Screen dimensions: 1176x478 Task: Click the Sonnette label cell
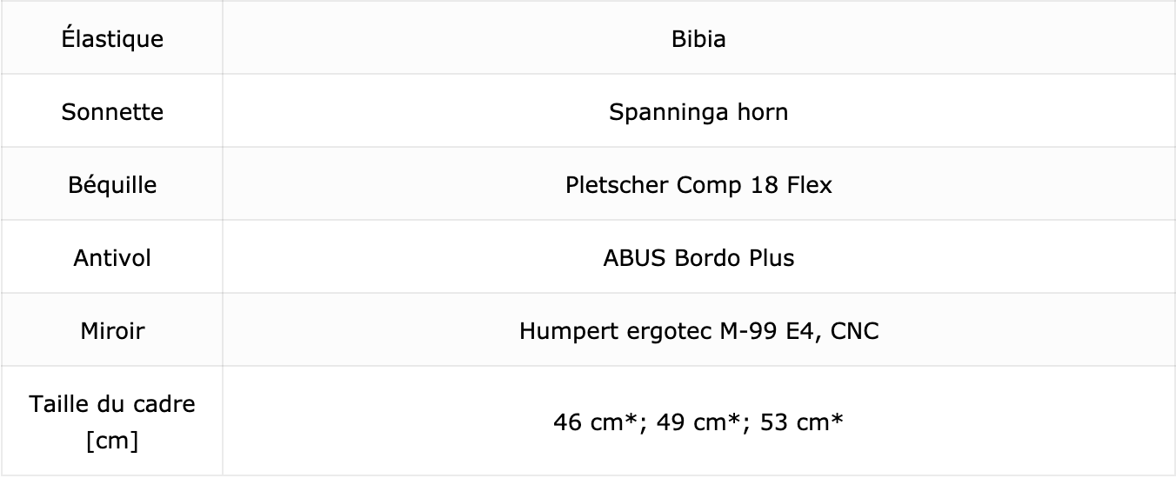tap(112, 110)
